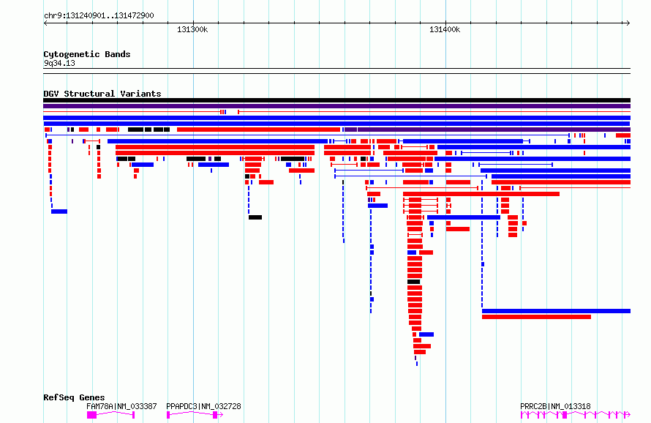The height and width of the screenshot is (423, 651).
Task: Select the full-width purple variant bar below the black one
Action: point(336,106)
